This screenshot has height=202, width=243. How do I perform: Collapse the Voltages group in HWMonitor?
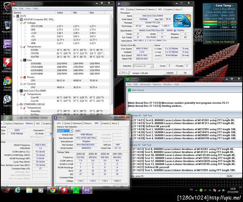coord(21,23)
